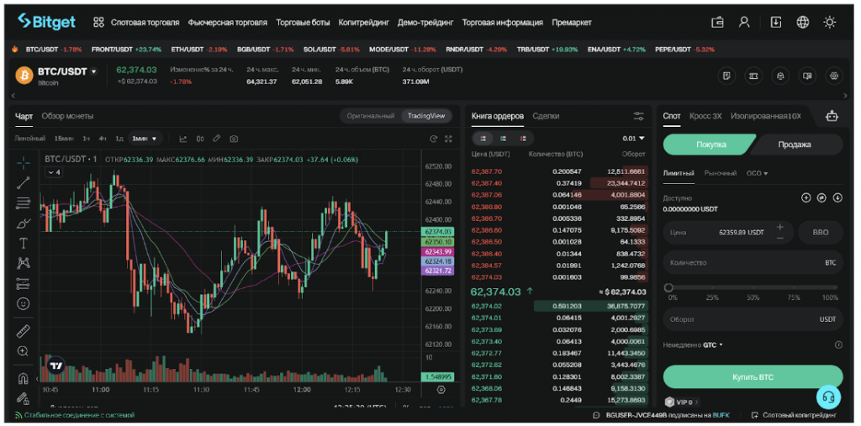Select the text annotation tool
The width and height of the screenshot is (861, 426).
point(24,243)
